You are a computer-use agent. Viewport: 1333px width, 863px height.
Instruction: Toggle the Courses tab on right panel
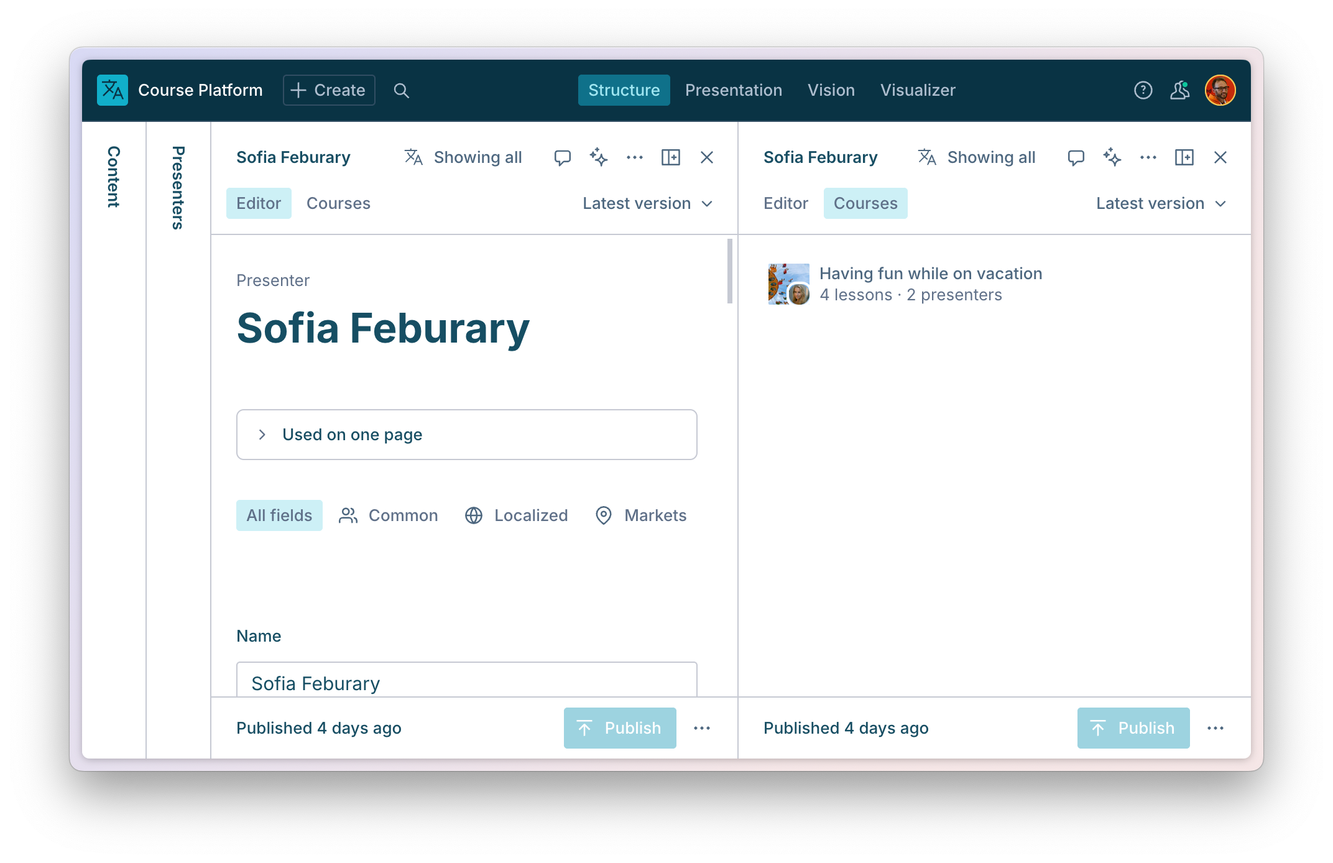865,203
